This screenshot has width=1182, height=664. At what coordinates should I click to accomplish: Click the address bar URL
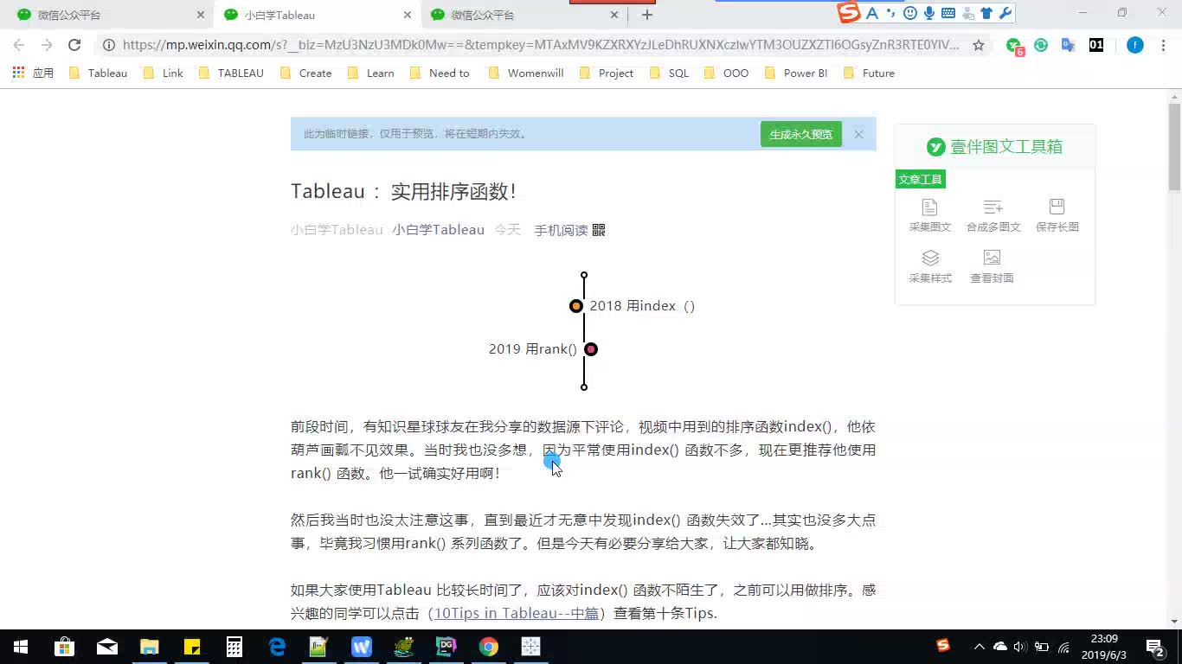(541, 45)
